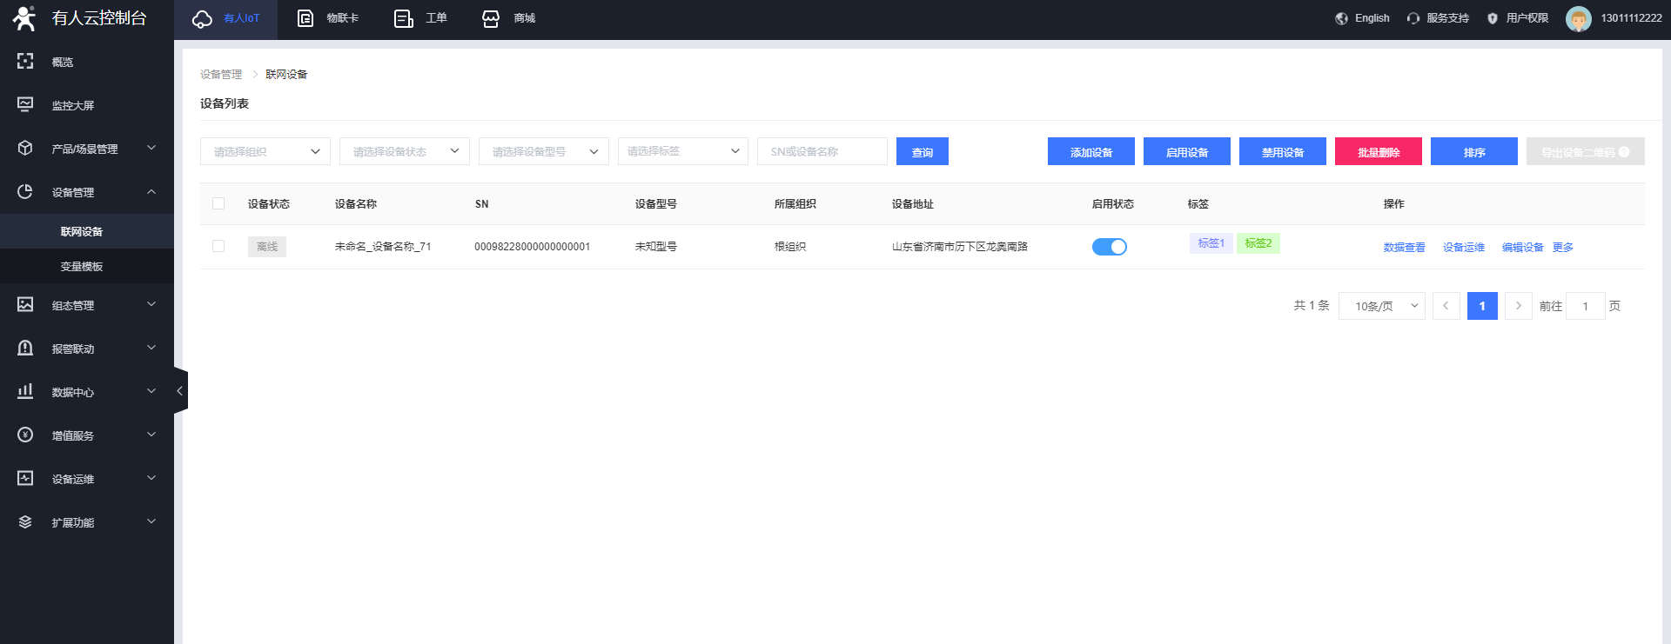Switch to the 工单 top tab
1671x644 pixels.
coord(420,18)
